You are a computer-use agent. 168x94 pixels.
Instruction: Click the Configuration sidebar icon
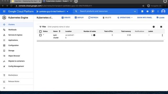pos(4,45)
